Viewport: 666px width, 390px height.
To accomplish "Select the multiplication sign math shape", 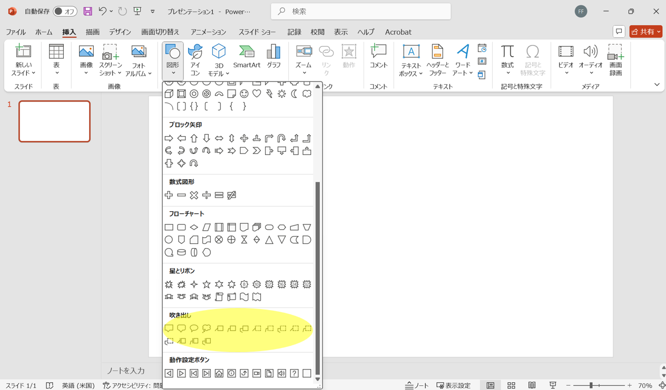I will tap(194, 195).
